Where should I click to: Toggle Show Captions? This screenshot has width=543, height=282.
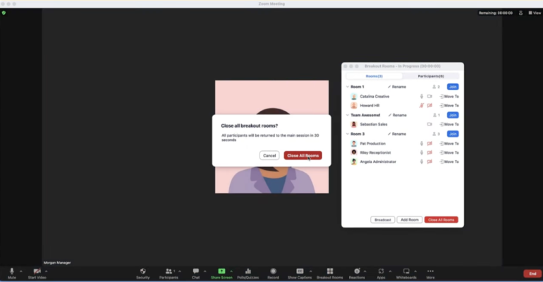coord(300,271)
